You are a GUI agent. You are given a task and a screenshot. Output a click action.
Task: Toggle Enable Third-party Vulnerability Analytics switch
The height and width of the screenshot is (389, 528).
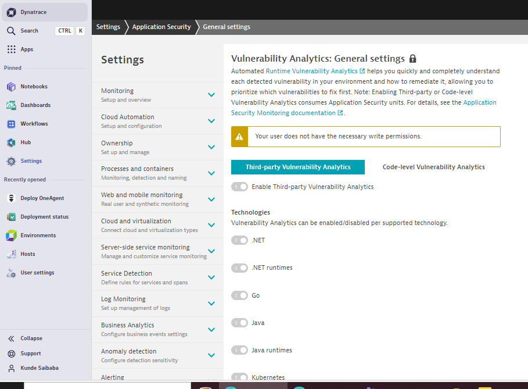point(239,187)
